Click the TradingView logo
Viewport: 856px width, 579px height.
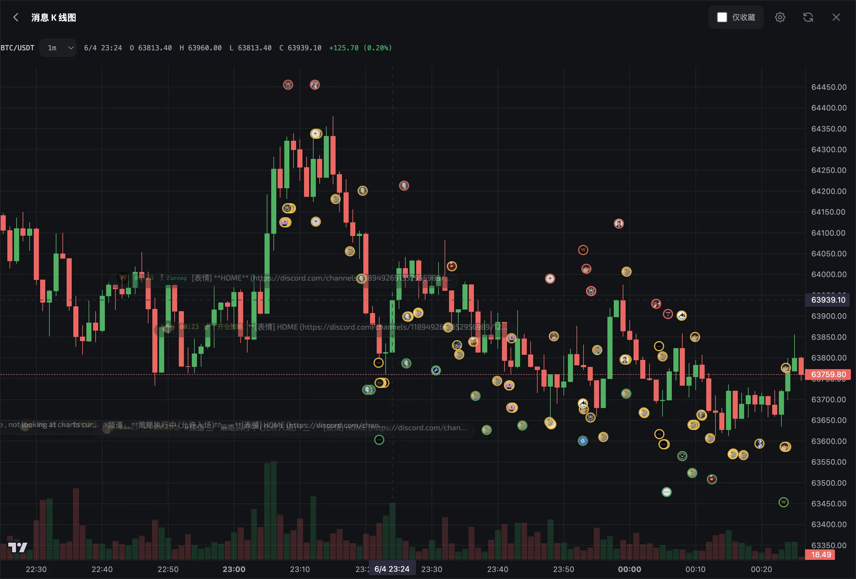17,547
